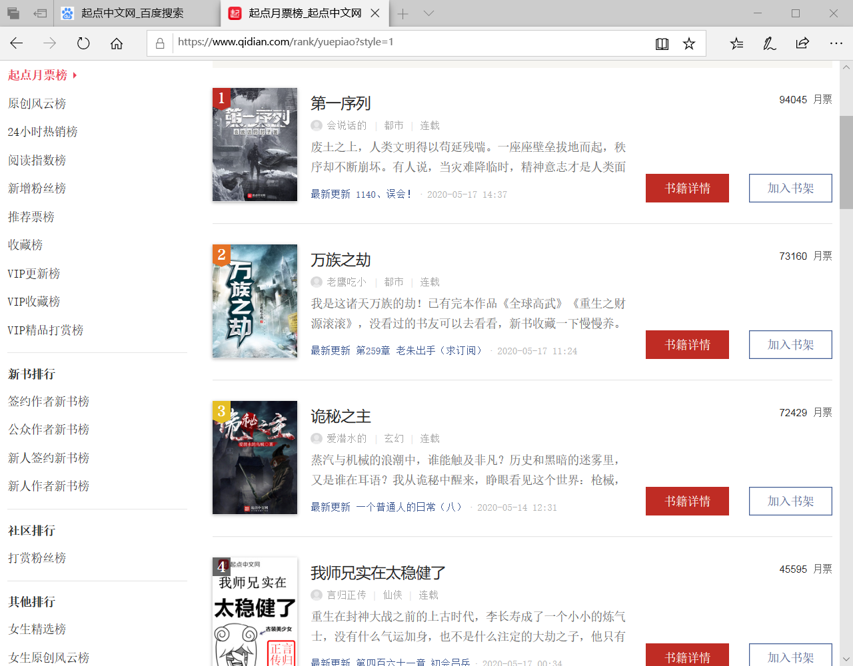The width and height of the screenshot is (853, 666).
Task: Click the set tabs aside icon
Action: tap(40, 13)
